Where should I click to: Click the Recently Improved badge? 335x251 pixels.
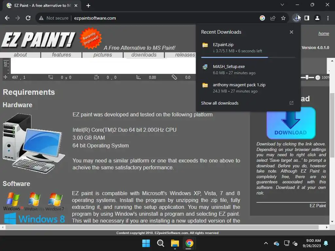click(x=91, y=38)
